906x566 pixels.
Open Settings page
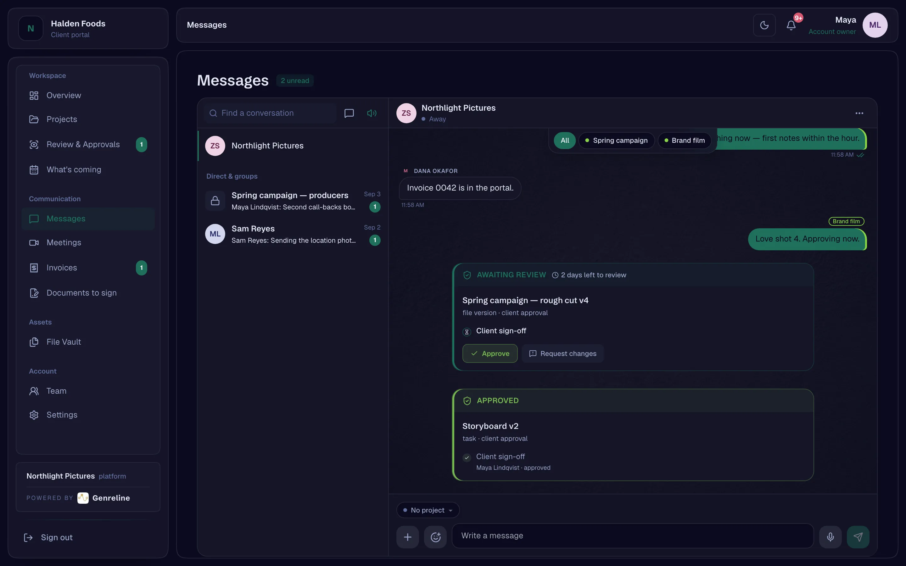point(88,415)
